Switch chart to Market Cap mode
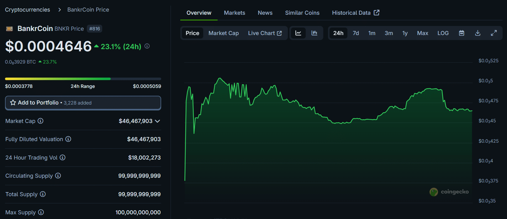 (x=224, y=33)
